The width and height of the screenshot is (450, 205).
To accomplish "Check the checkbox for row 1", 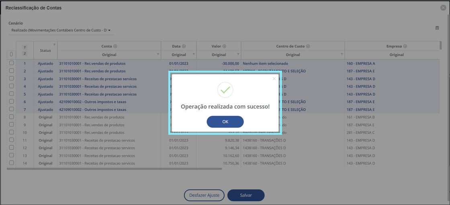I will pyautogui.click(x=12, y=63).
